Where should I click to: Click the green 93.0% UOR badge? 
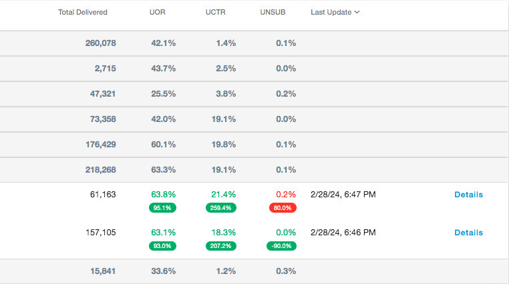tap(162, 246)
